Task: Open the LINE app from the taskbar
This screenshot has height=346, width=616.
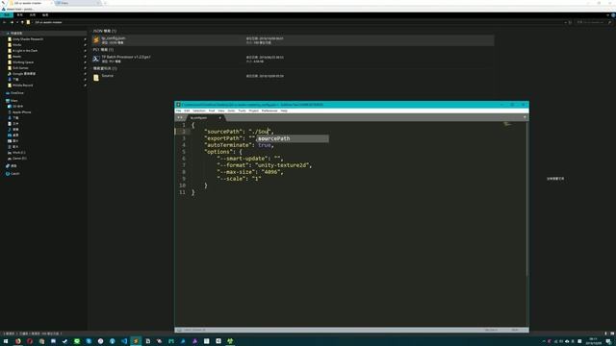Action: coord(77,341)
